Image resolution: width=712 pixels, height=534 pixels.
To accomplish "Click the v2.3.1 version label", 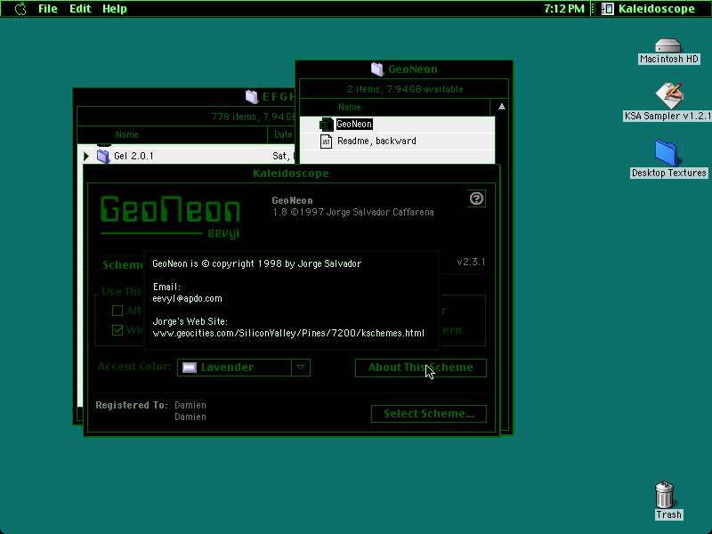I will tap(471, 262).
